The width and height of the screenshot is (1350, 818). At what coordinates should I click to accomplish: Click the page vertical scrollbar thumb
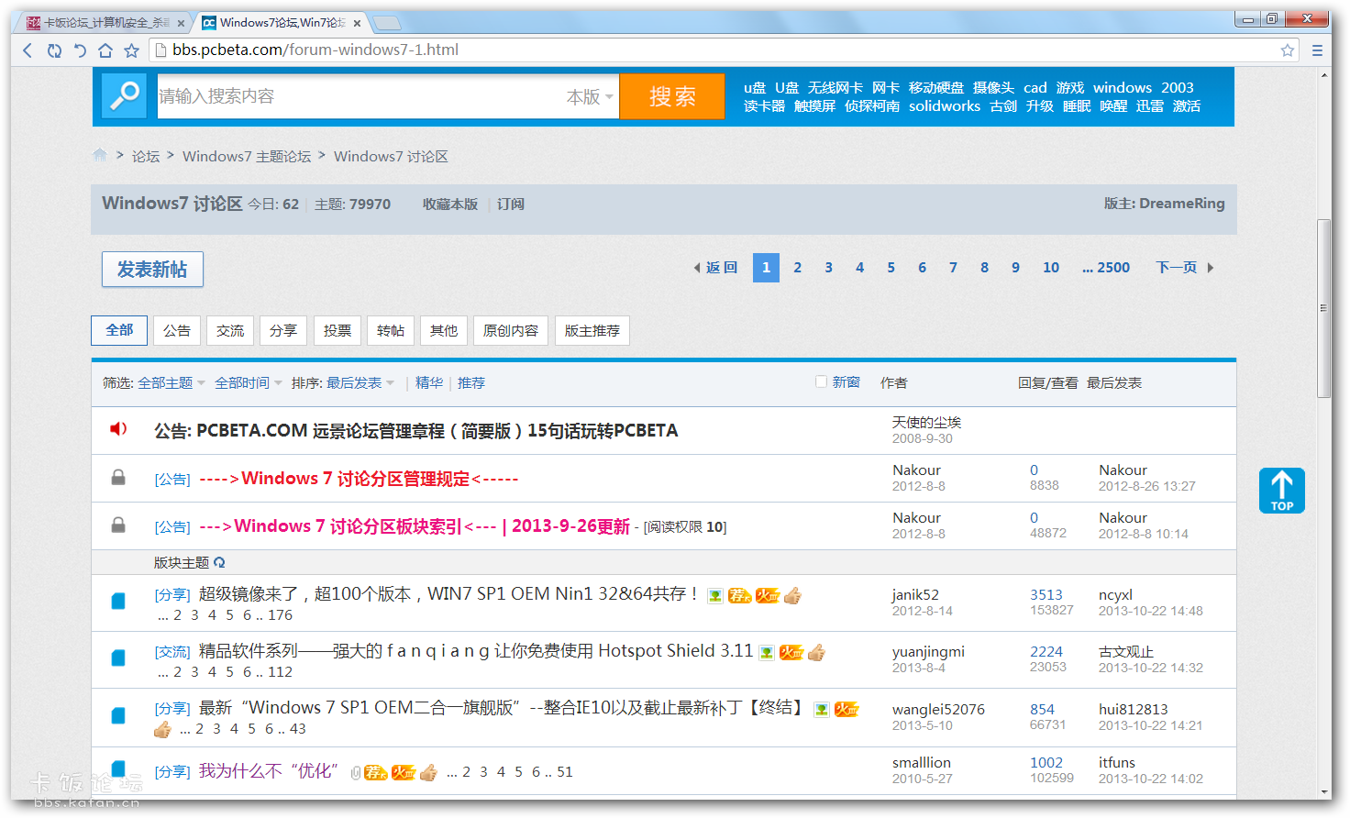[x=1323, y=308]
